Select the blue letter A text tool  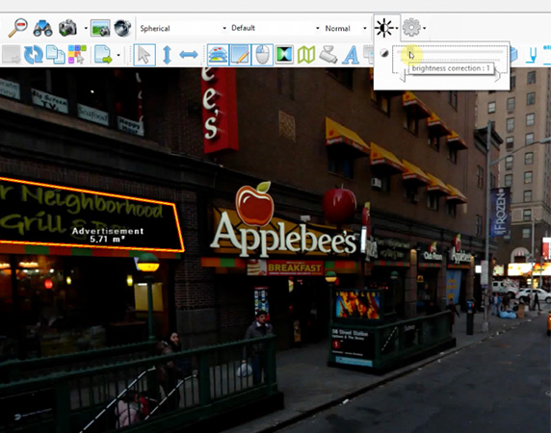point(351,55)
